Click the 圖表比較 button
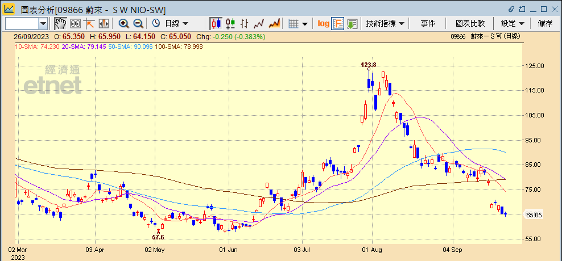Screen dimensions: 562x261 coord(470,23)
